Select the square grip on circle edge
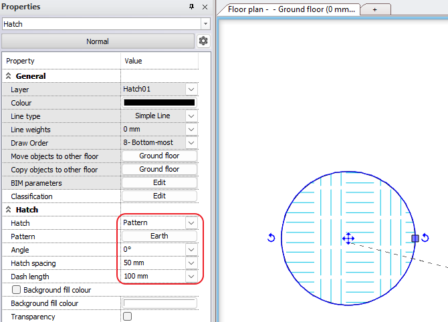Screen dimensions: 448x322 (x=415, y=238)
